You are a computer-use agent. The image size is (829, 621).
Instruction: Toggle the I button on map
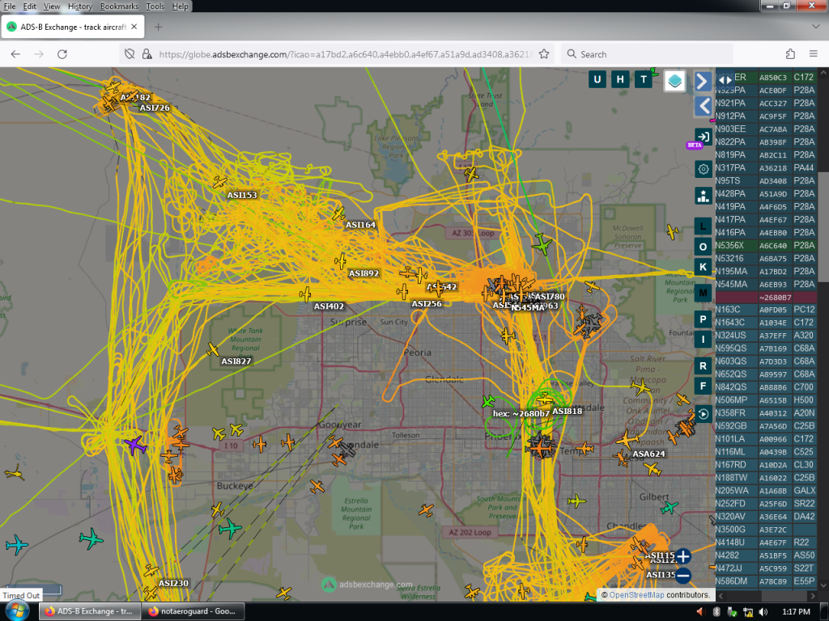(703, 339)
